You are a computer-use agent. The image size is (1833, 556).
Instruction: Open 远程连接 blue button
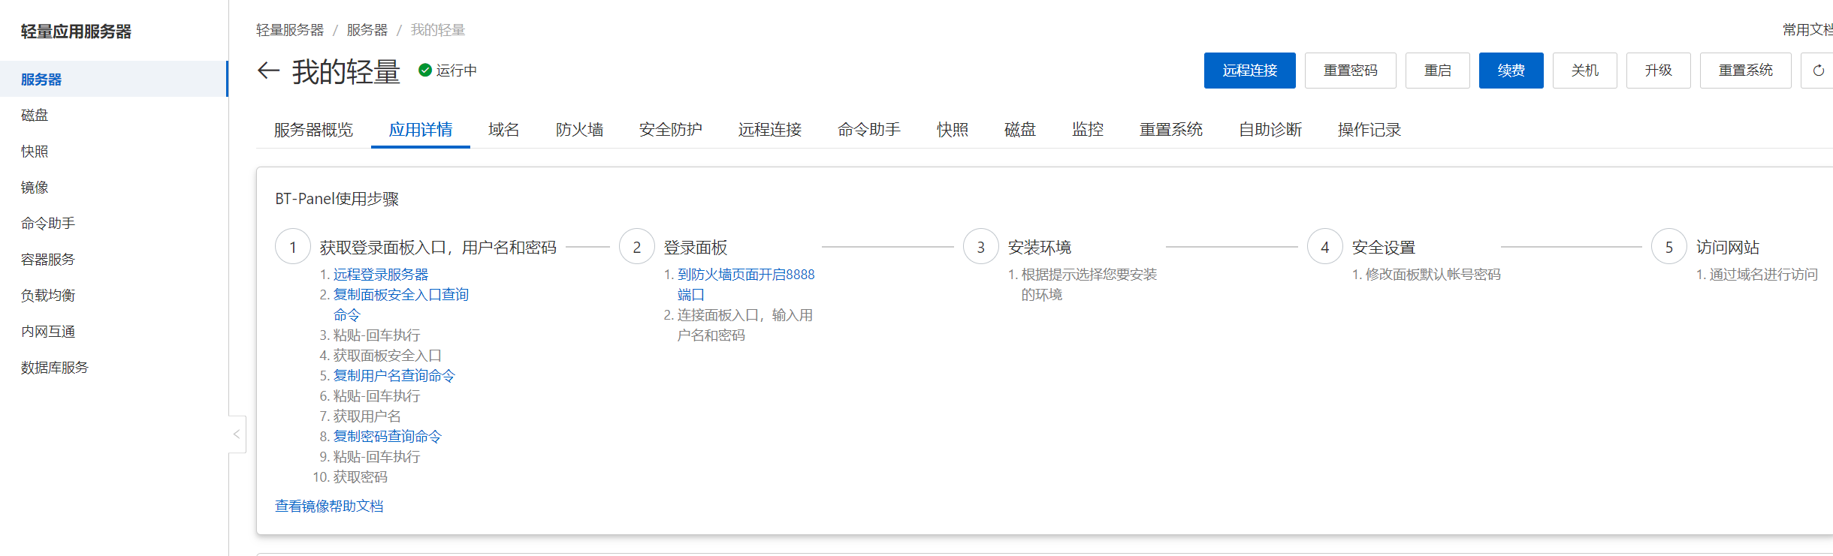coord(1249,71)
